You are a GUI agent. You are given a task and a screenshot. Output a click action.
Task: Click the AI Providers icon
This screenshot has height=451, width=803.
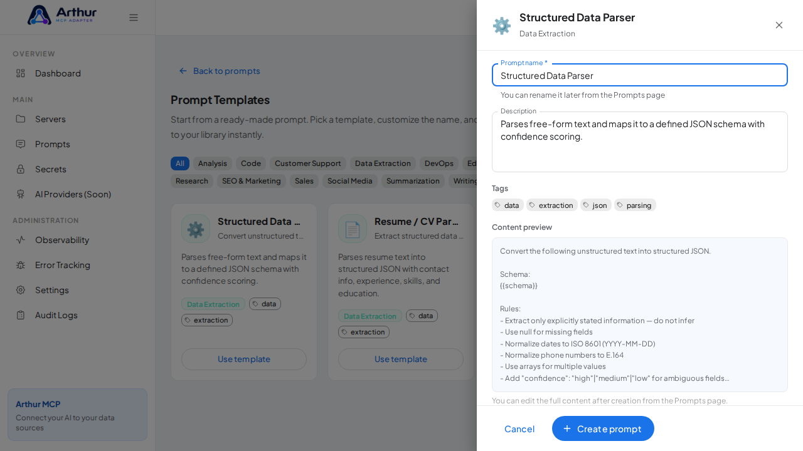pos(21,194)
